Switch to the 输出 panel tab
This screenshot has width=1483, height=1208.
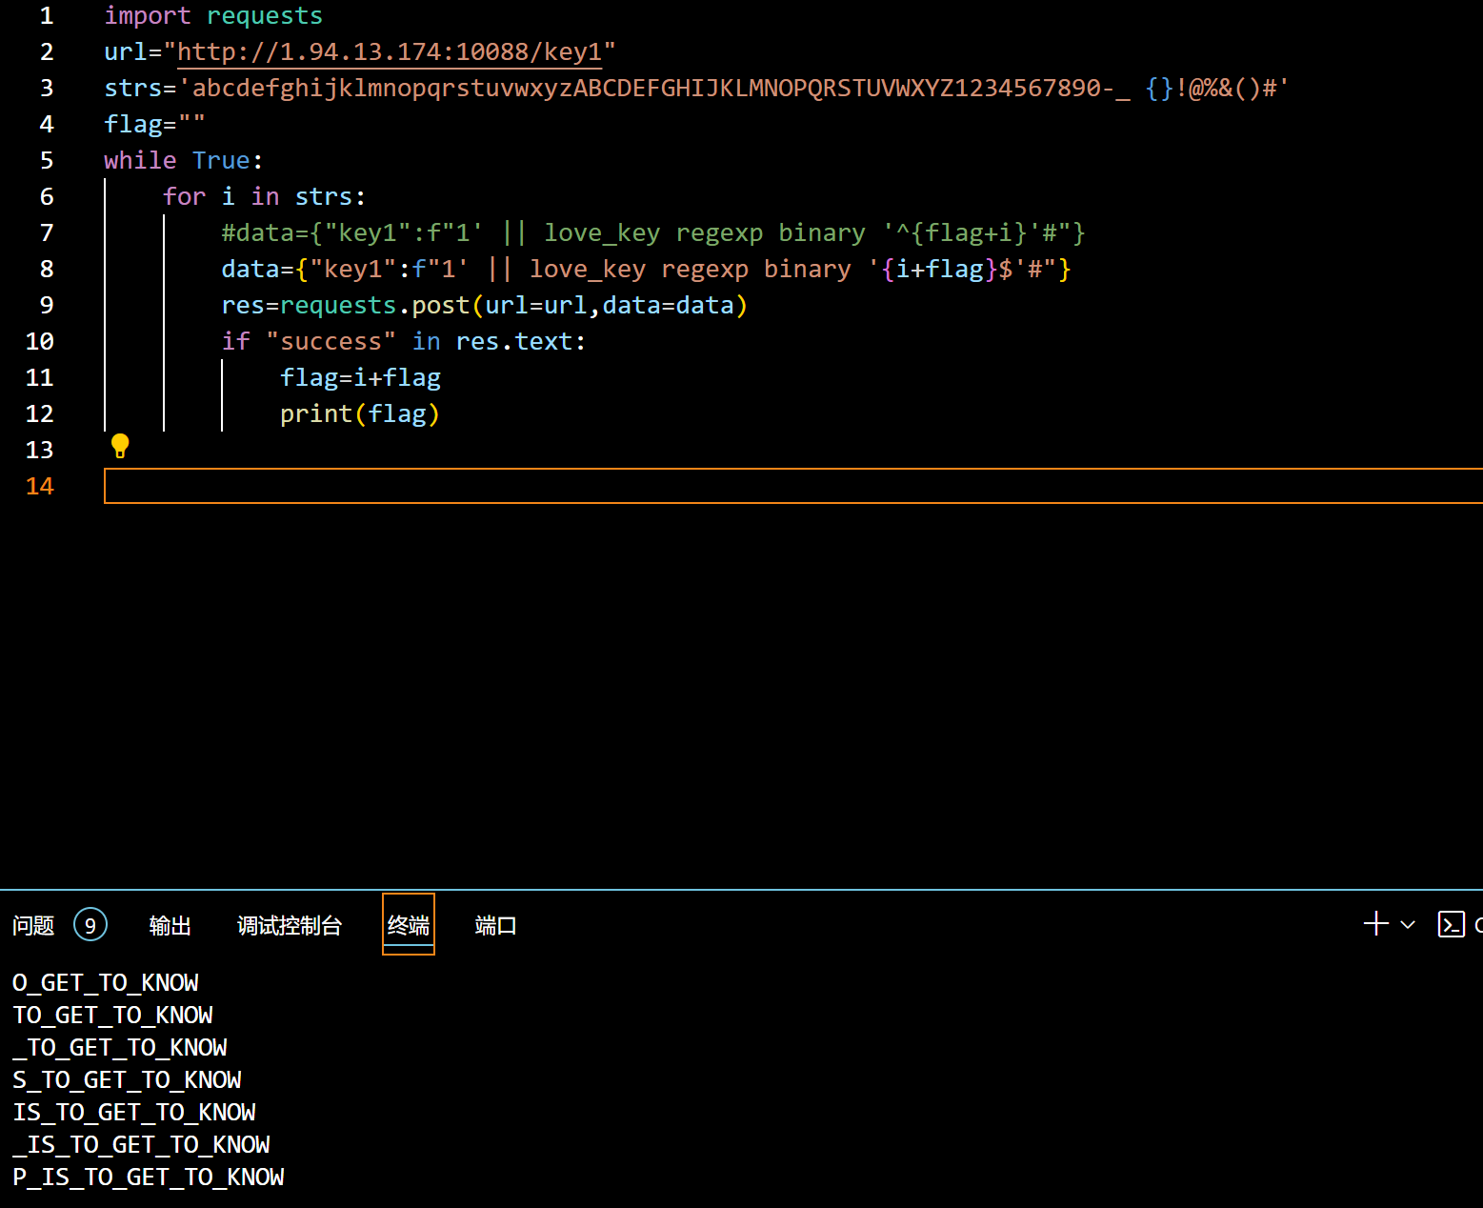170,925
